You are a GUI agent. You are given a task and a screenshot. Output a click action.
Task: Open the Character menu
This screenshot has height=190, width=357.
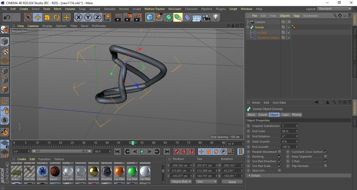[x=191, y=9]
